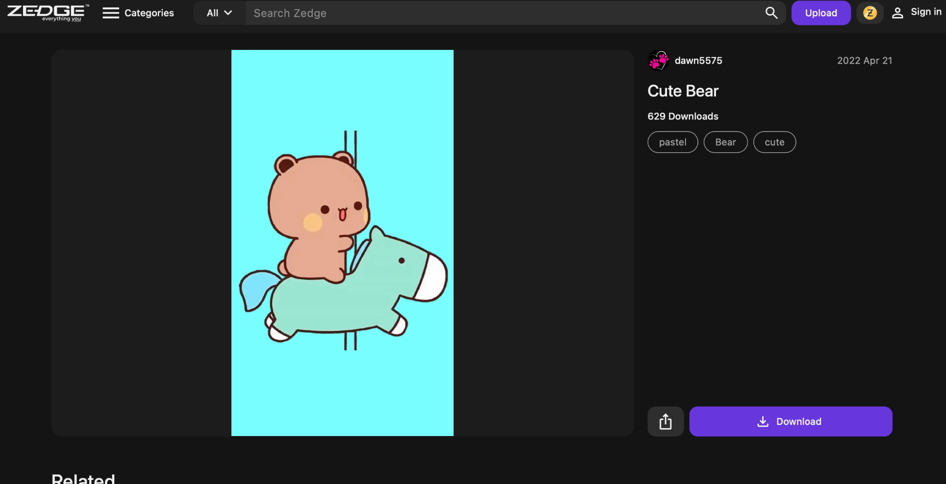Open the dawn5575 username link
Viewport: 946px width, 484px height.
pyautogui.click(x=698, y=60)
